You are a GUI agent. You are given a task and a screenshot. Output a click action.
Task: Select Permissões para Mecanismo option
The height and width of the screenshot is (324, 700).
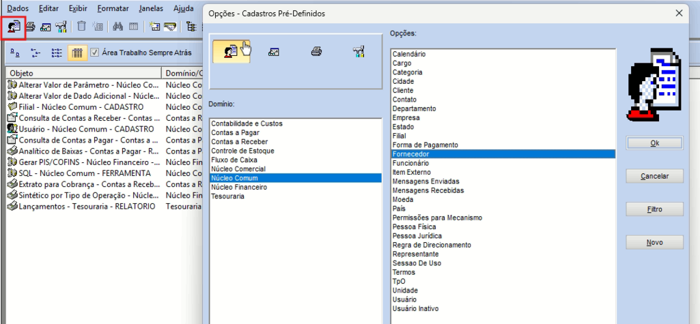pyautogui.click(x=503, y=218)
